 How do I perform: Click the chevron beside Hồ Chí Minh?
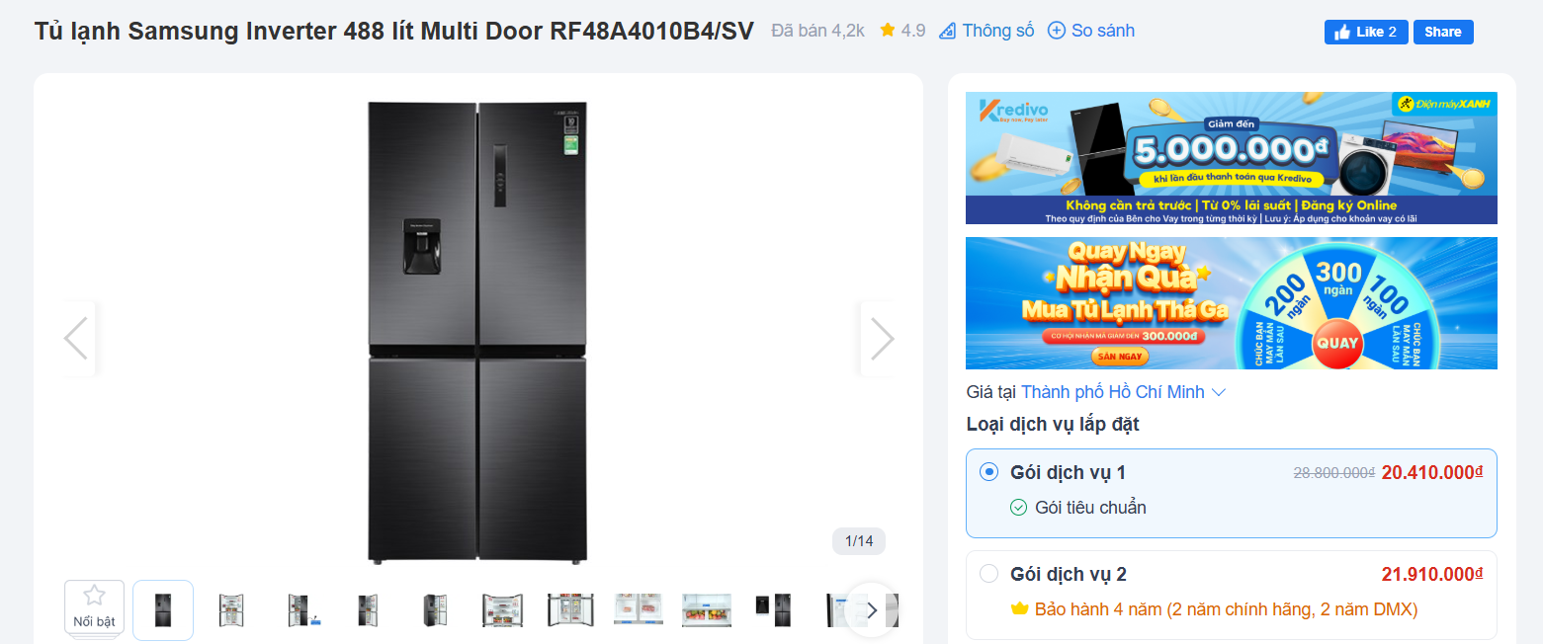click(1219, 392)
